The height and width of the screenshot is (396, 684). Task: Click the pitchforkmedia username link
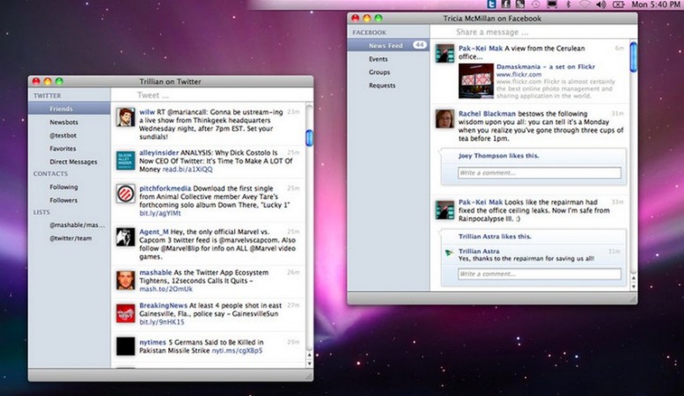(x=165, y=188)
